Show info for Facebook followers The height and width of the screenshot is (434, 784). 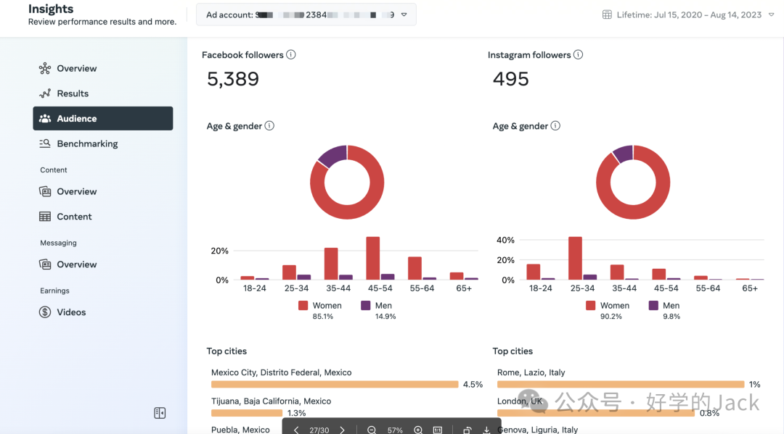[x=291, y=55]
